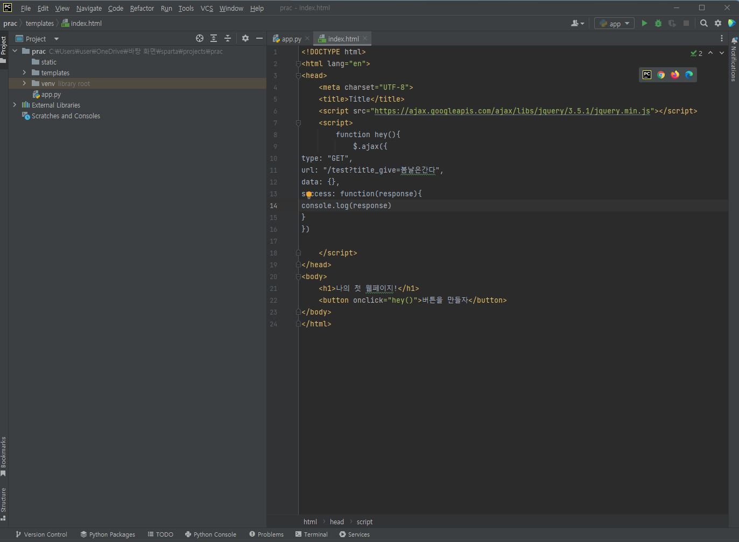The image size is (739, 542).
Task: Open preview in built-in PyCharm browser icon
Action: [x=647, y=75]
